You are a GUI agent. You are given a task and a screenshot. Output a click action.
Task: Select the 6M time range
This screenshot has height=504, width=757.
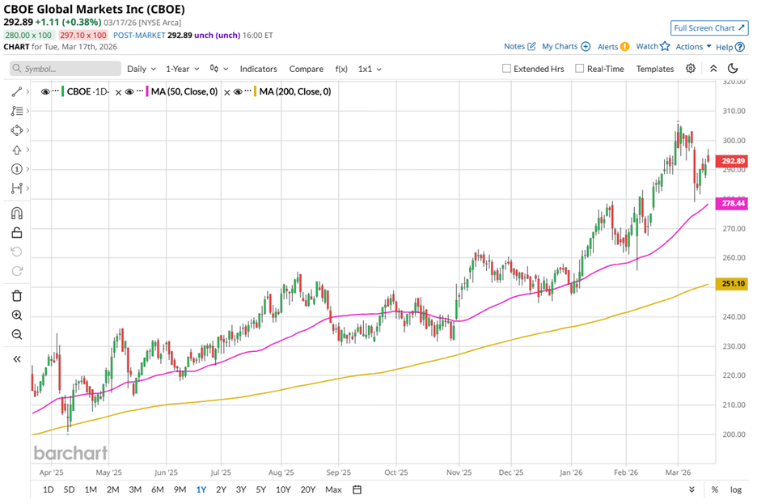157,489
